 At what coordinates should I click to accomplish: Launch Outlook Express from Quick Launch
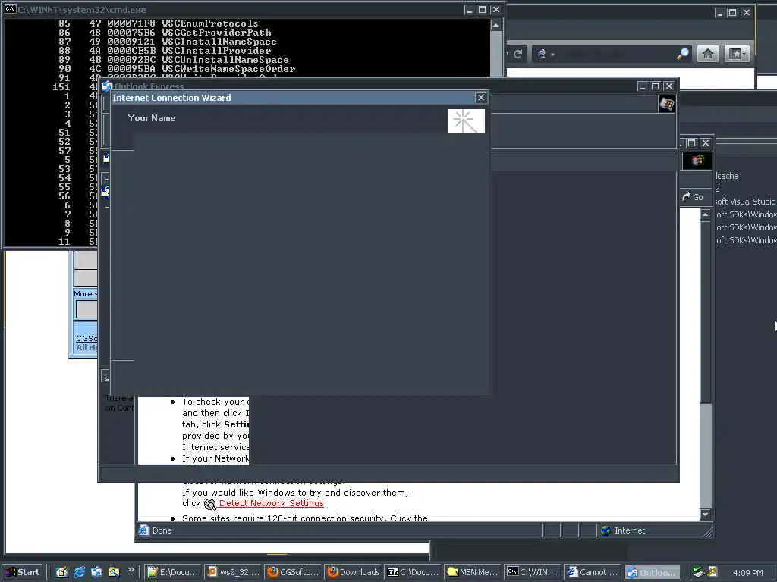(x=96, y=572)
